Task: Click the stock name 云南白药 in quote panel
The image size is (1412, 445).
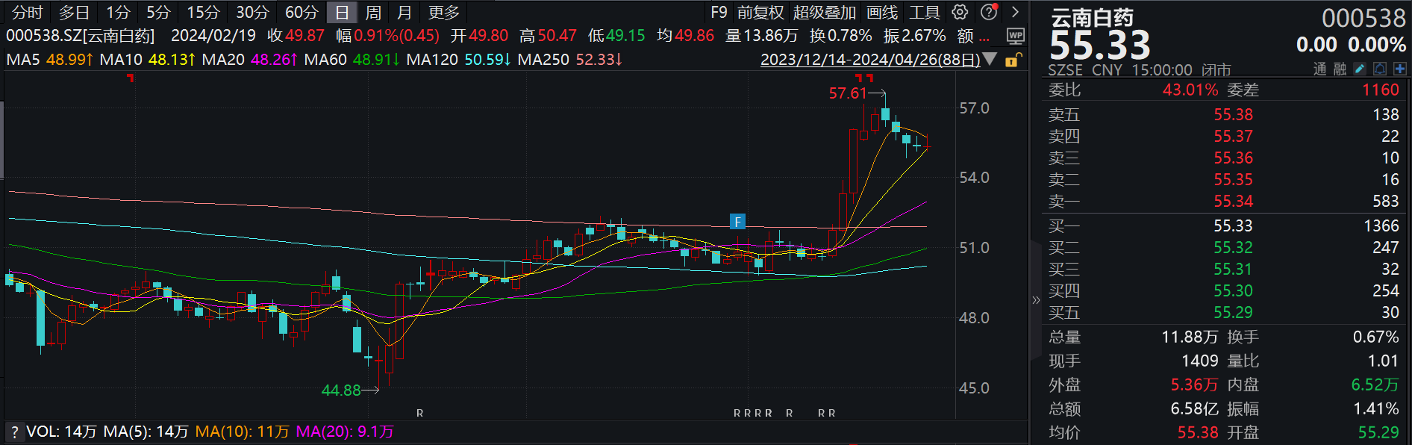Action: (x=1092, y=17)
